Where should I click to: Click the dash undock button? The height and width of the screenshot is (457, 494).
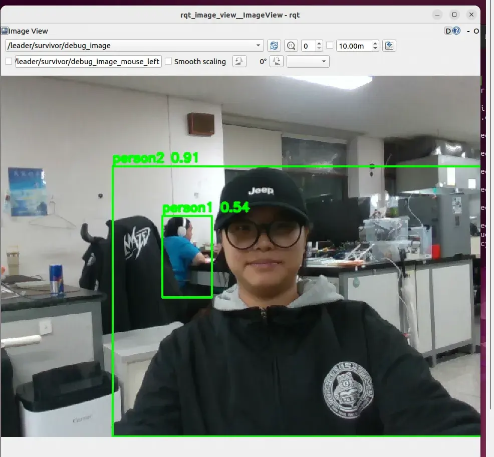468,31
